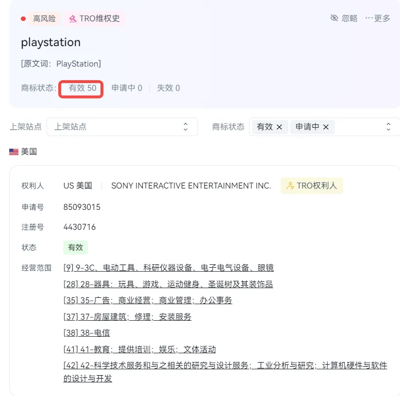Click the 忽略 eye-slash icon

click(x=334, y=18)
